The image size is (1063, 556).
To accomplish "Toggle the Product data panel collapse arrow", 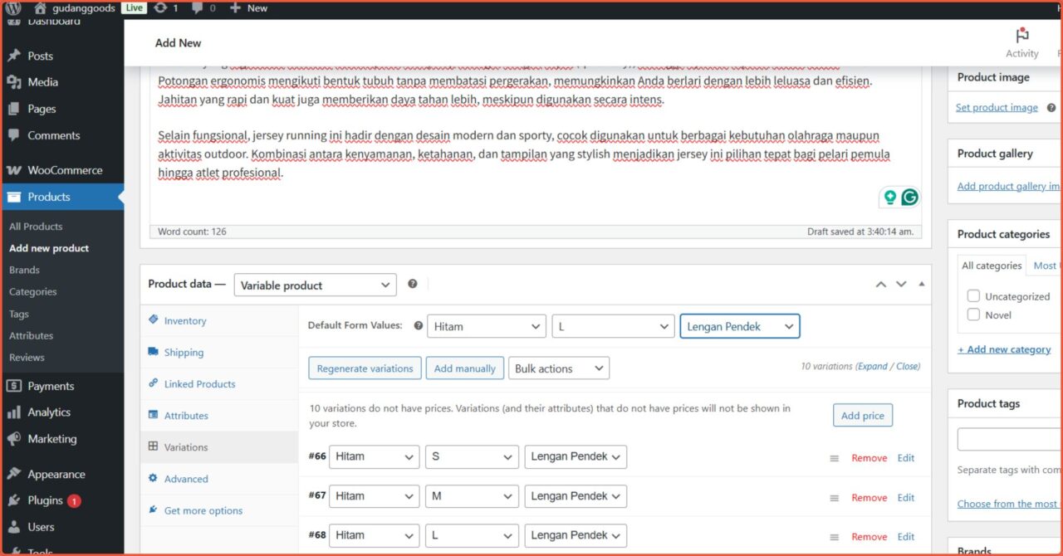I will [x=921, y=283].
